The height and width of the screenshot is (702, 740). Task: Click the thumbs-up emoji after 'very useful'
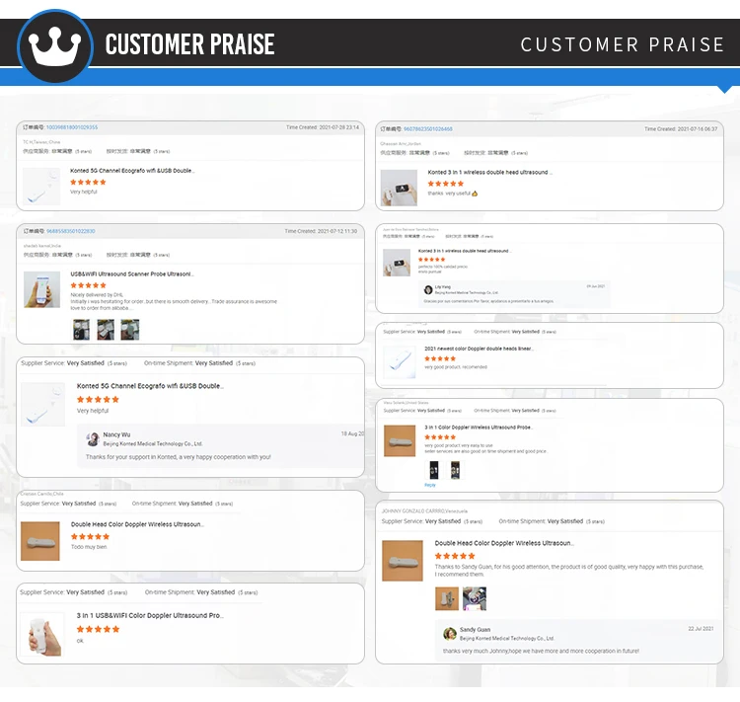(475, 194)
